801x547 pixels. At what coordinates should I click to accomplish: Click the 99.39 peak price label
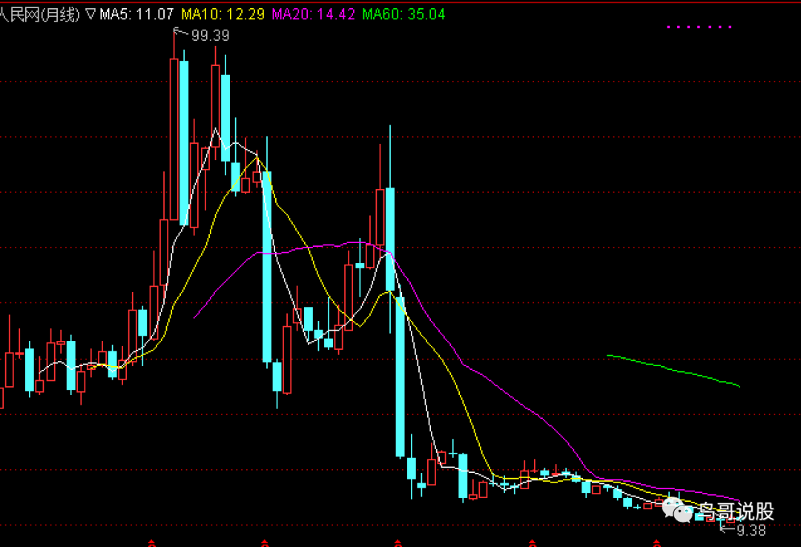(211, 36)
